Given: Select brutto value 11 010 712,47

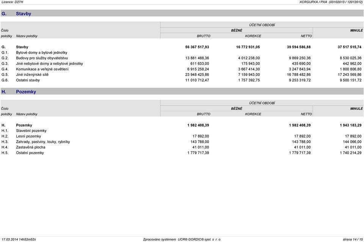Looking at the screenshot, I should [x=197, y=80].
